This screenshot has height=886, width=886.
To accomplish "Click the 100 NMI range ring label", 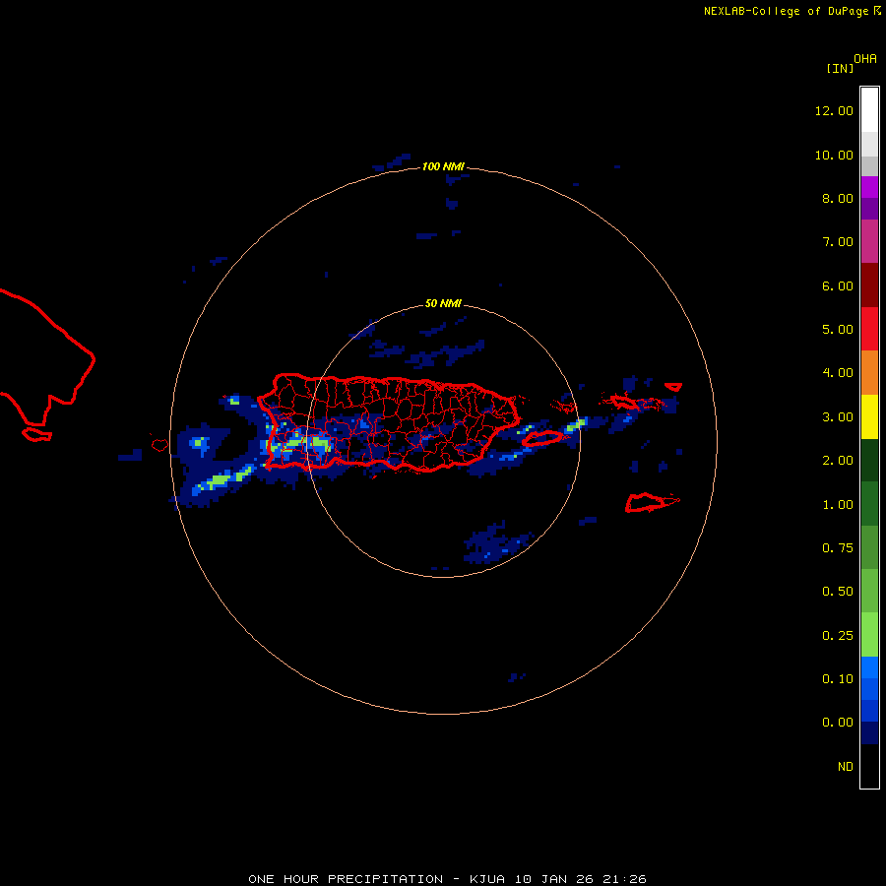I will [443, 166].
